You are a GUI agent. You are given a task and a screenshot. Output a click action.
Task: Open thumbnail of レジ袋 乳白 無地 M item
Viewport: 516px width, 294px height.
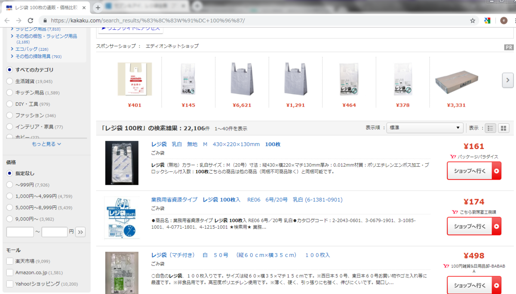(x=122, y=163)
